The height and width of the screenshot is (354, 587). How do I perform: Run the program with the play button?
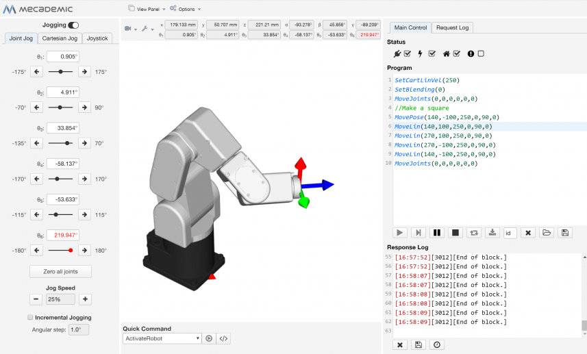(x=400, y=233)
